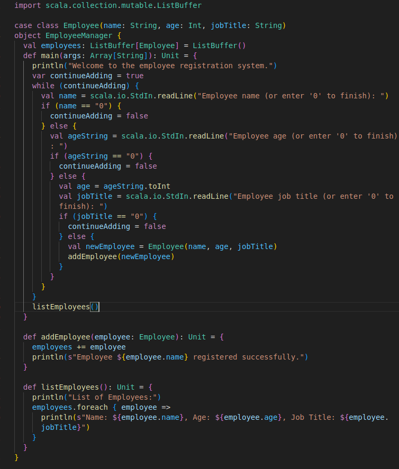Click the 'Employee age (or enter '0' to finish)' string
399x469 pixels.
[313, 136]
